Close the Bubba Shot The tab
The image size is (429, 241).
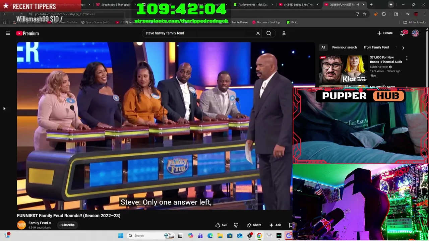[x=317, y=5]
